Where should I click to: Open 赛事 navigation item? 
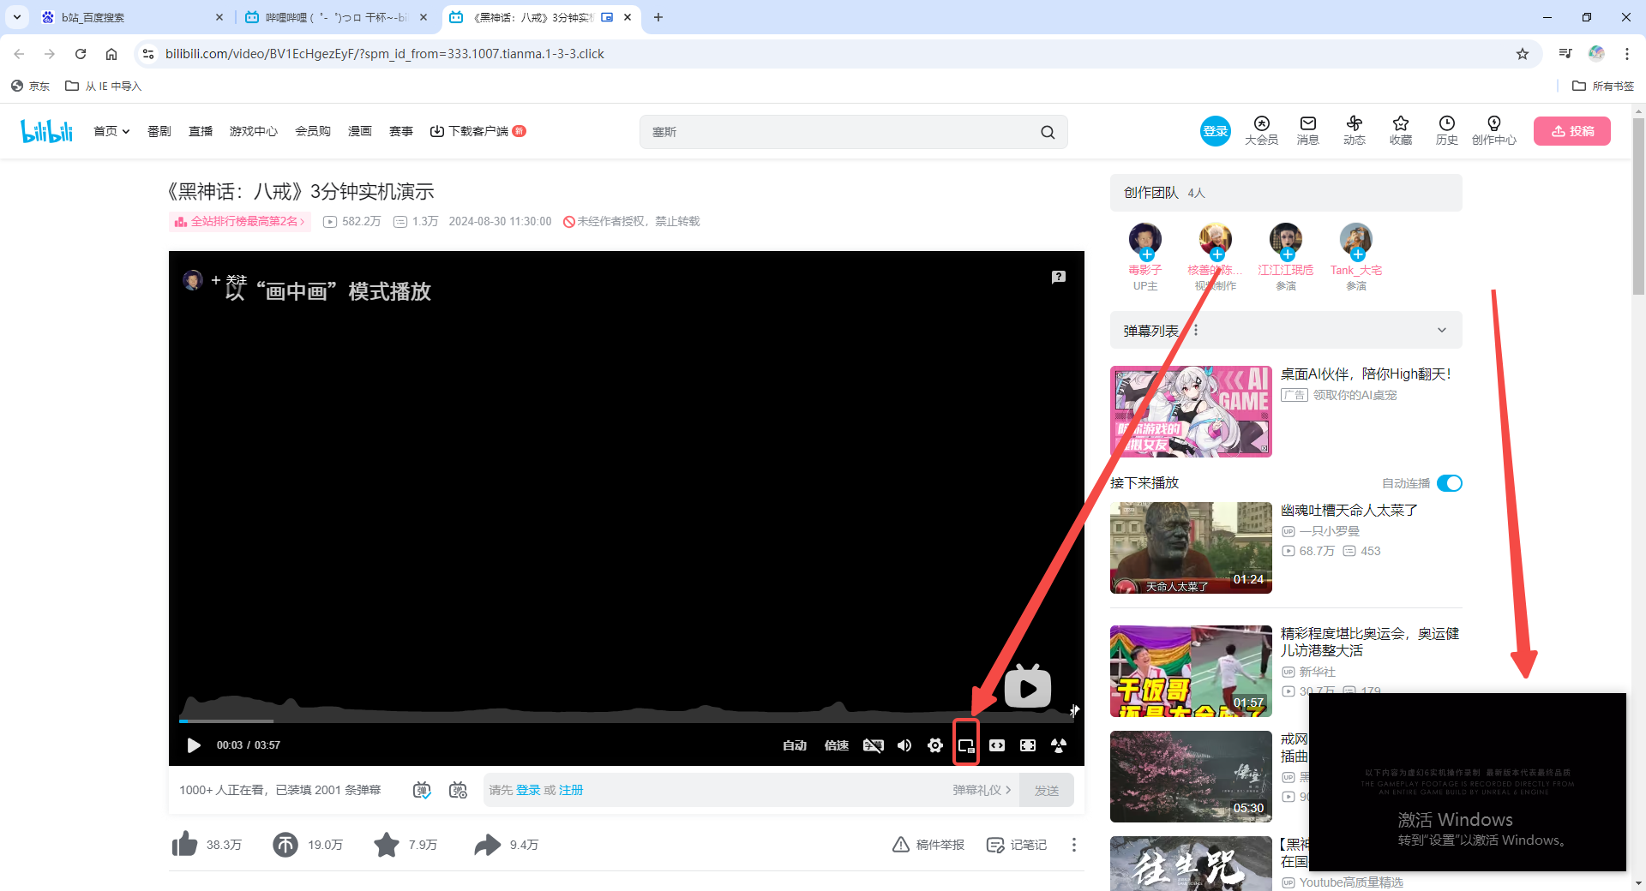[x=401, y=131]
